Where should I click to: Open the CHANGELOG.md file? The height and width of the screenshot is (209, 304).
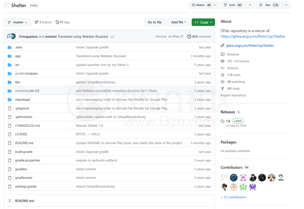(x=27, y=126)
